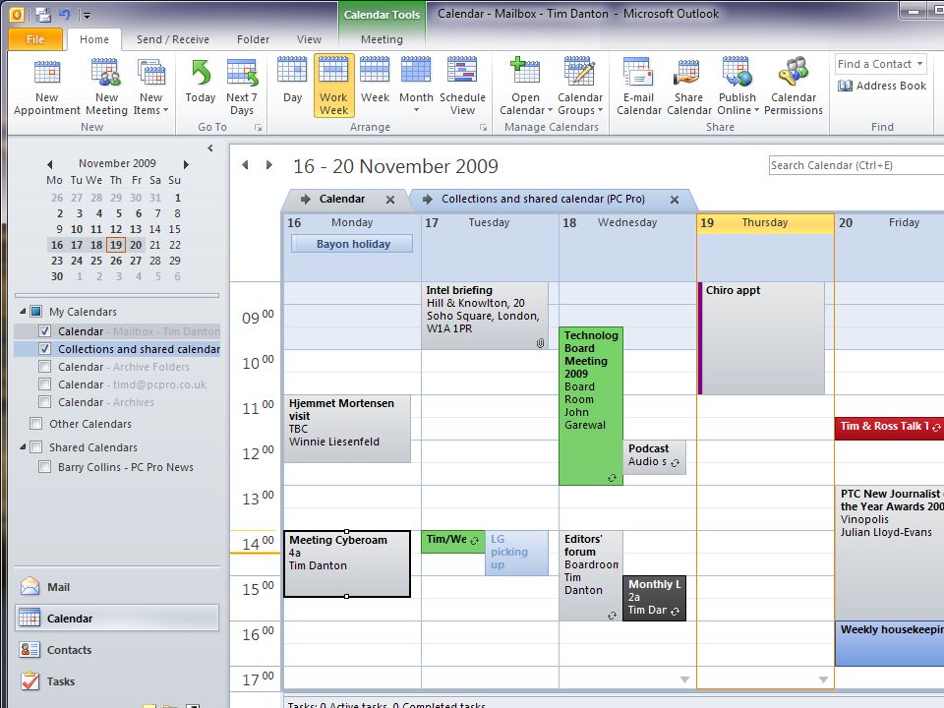Image resolution: width=944 pixels, height=708 pixels.
Task: Check Barry Collins - PC Pro News
Action: pos(44,467)
